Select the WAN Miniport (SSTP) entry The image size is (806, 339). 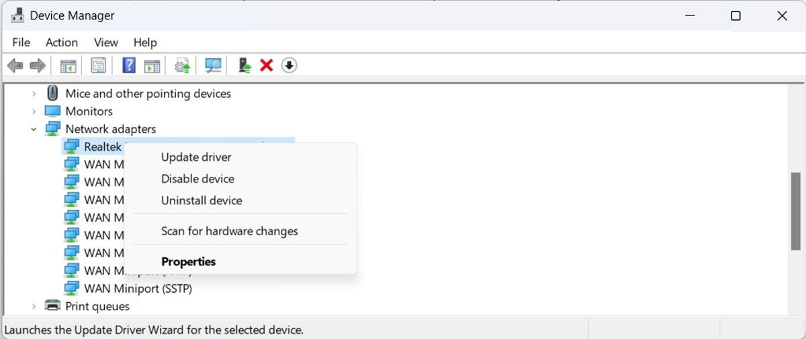138,289
